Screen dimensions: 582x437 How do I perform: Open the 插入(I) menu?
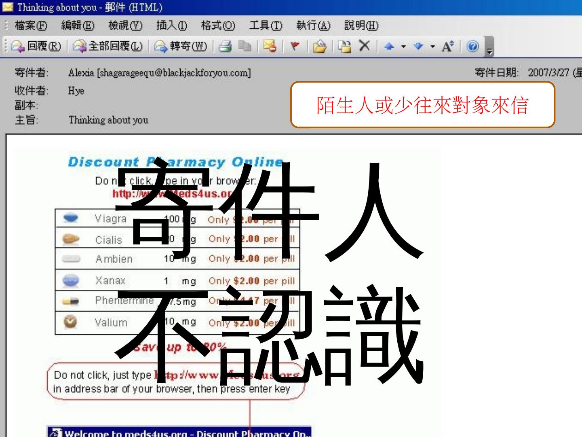click(x=172, y=26)
